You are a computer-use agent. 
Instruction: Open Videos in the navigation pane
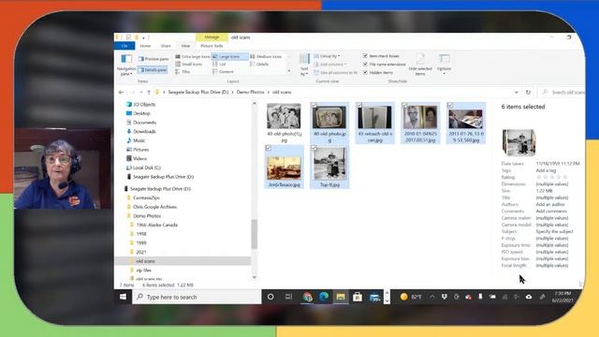pyautogui.click(x=139, y=158)
